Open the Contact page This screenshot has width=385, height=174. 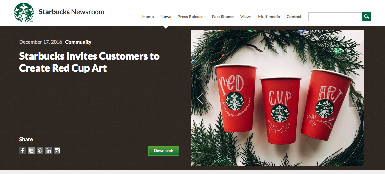pyautogui.click(x=294, y=17)
